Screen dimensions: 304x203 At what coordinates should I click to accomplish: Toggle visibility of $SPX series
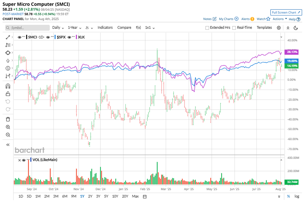[48, 37]
